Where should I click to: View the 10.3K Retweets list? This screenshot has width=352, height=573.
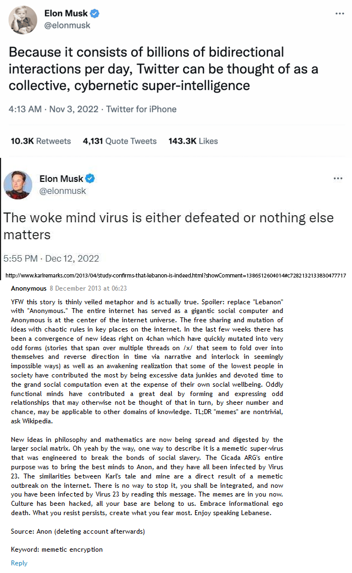pyautogui.click(x=41, y=141)
